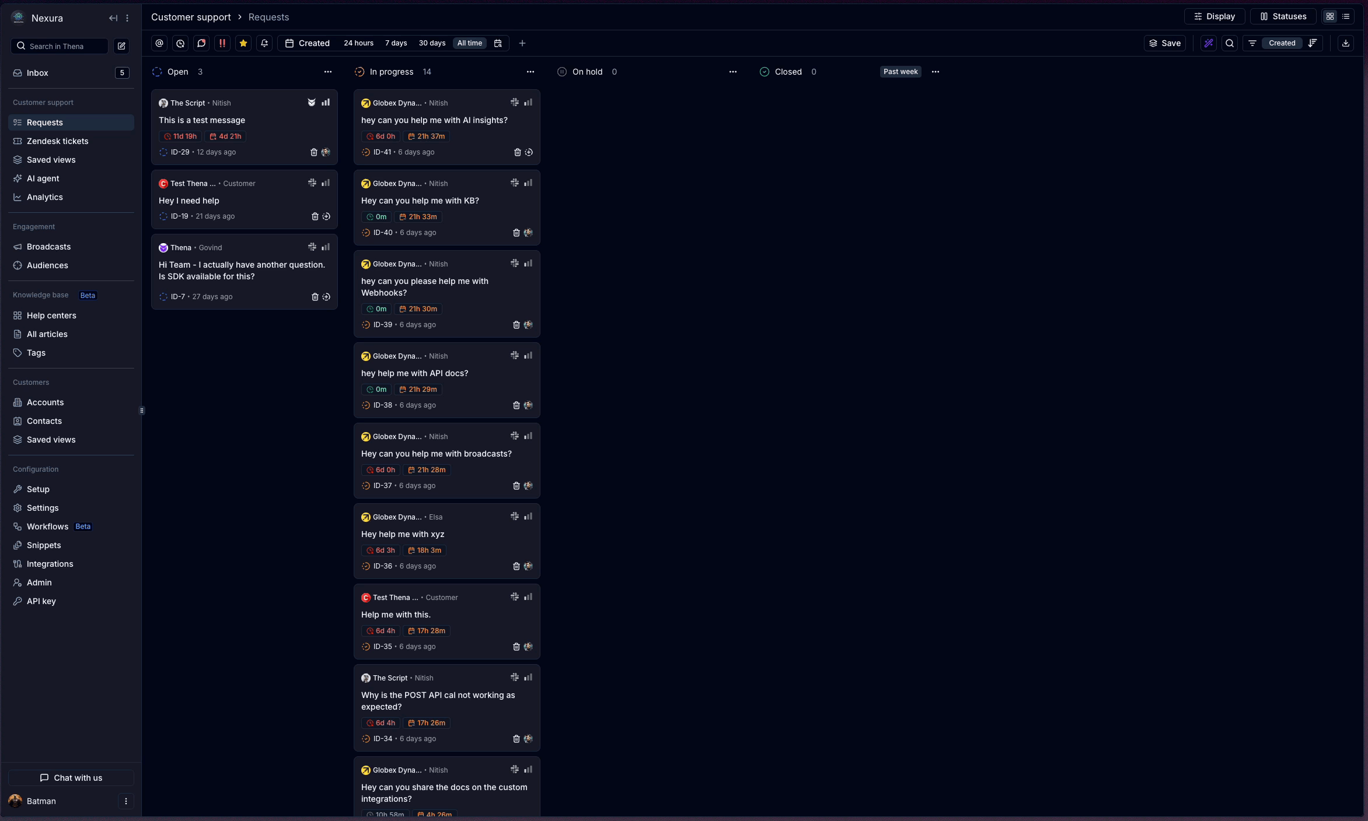
Task: Click Chat with us button
Action: 71,778
